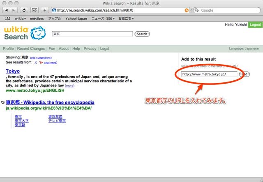
Task: Open the Tokyo result title
Action: (x=13, y=71)
